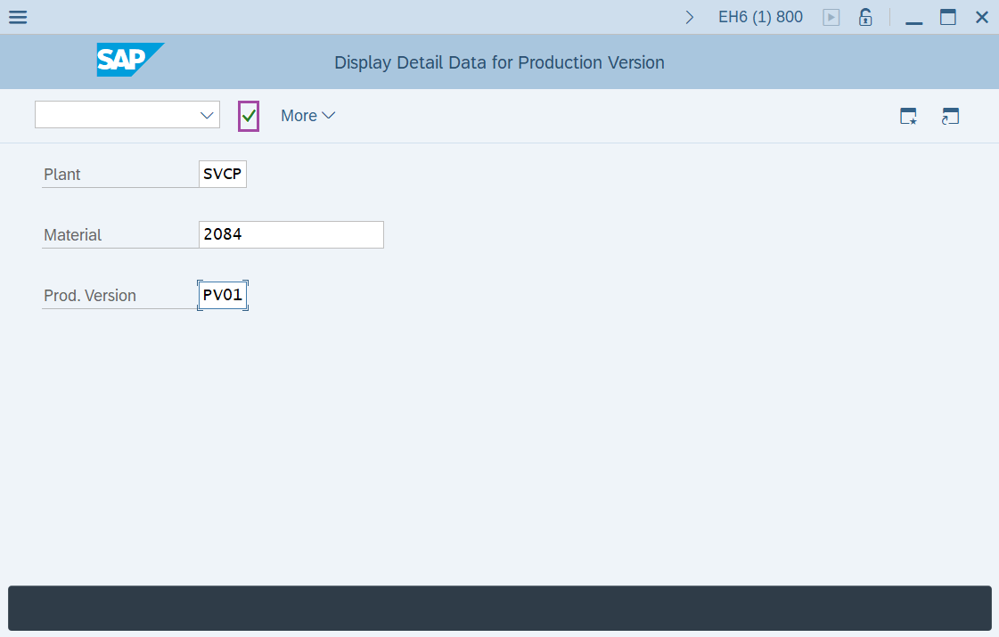This screenshot has height=637, width=999.
Task: Click the Prod. Version field showing PV01
Action: pyautogui.click(x=223, y=295)
